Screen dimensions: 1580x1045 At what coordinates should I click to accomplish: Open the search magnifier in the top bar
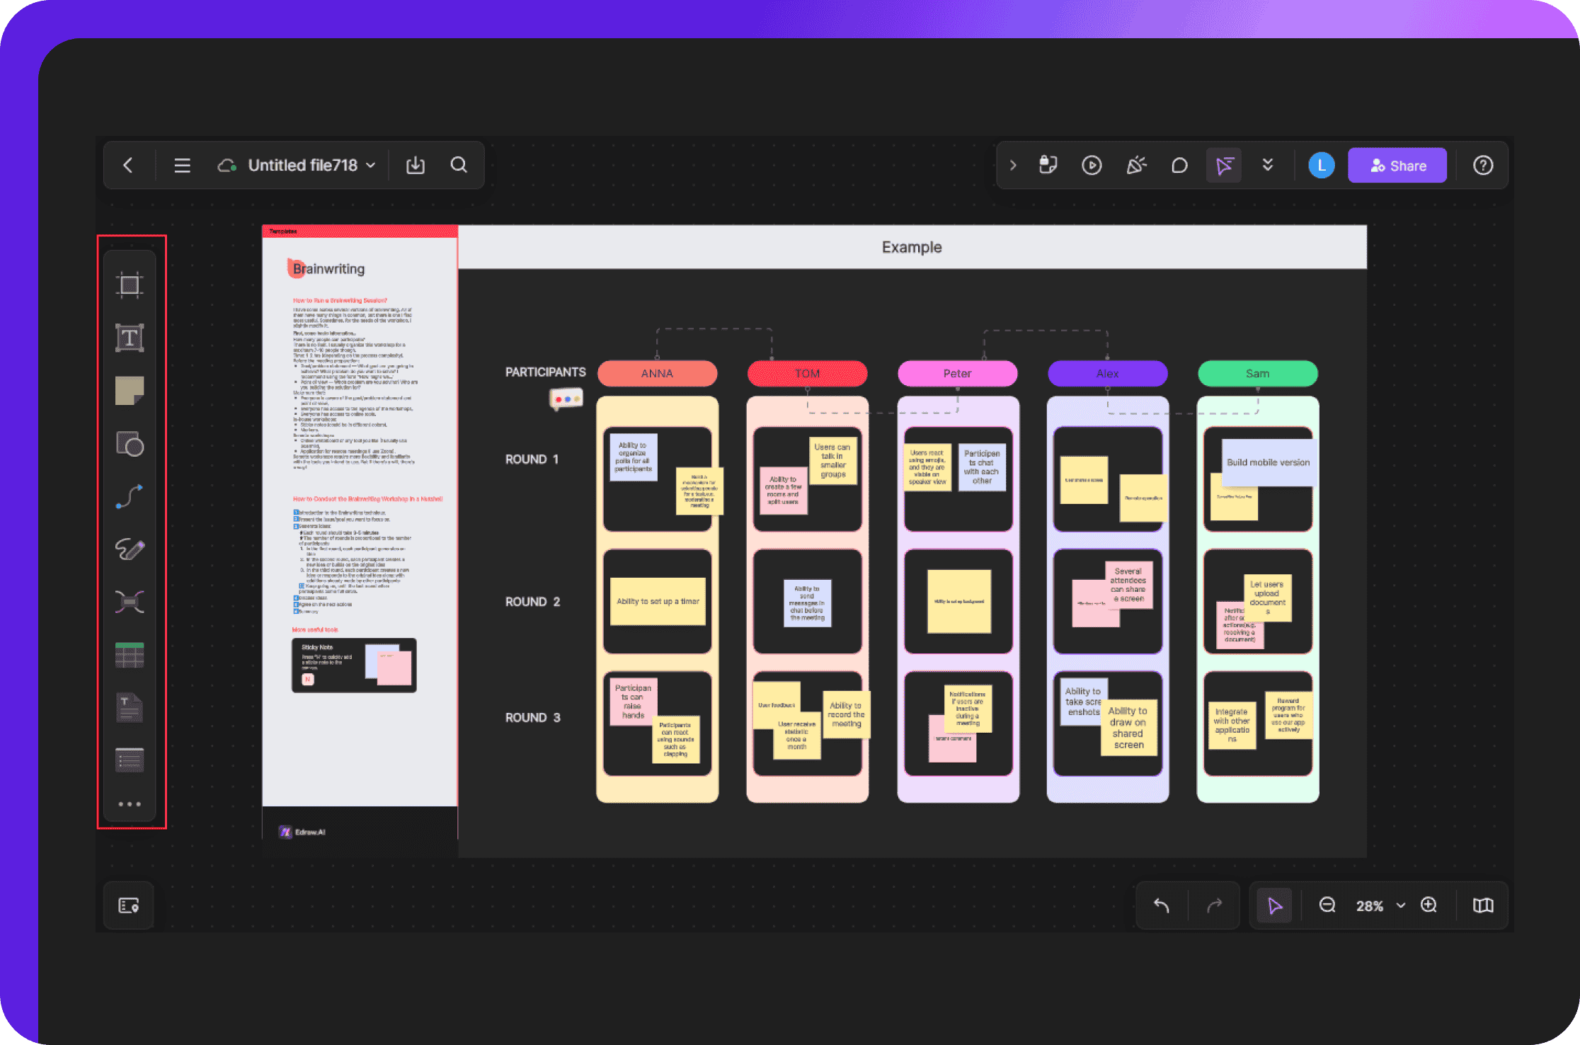click(x=459, y=165)
